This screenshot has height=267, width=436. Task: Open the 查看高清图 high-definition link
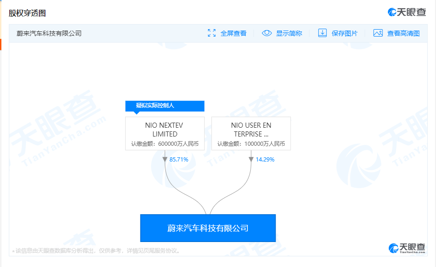404,33
